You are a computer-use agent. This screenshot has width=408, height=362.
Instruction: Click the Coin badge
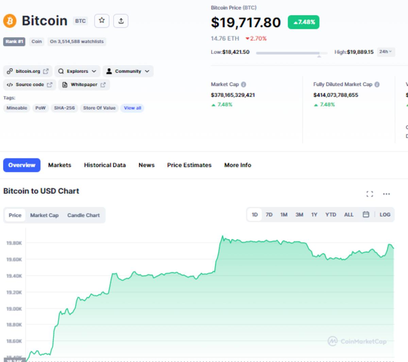[36, 41]
